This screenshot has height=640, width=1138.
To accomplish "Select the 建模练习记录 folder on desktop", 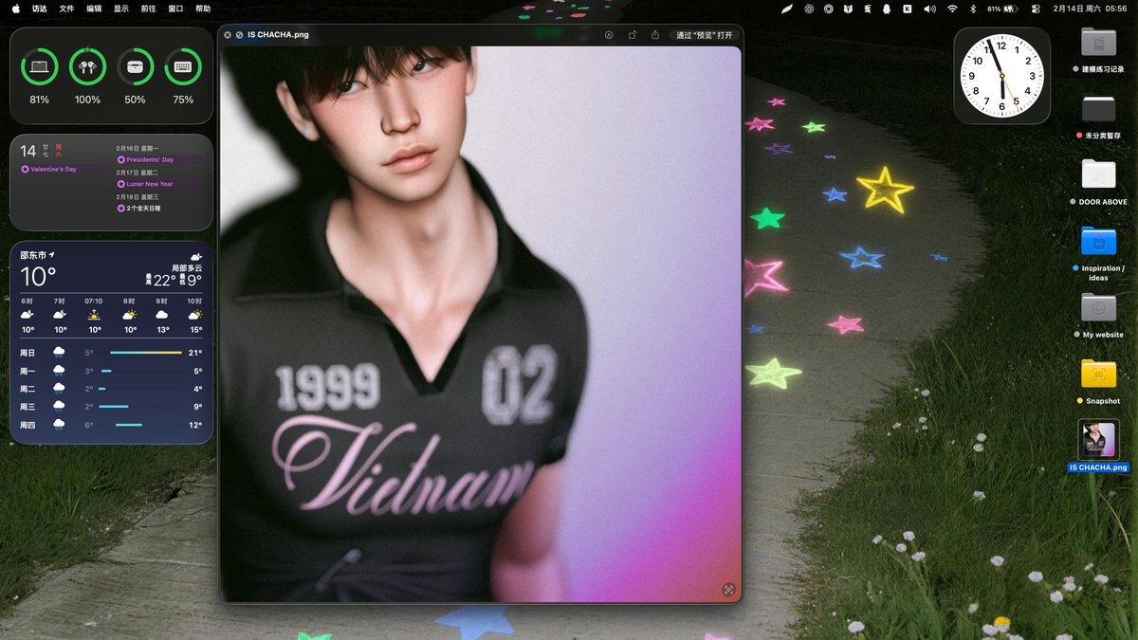I will 1098,42.
